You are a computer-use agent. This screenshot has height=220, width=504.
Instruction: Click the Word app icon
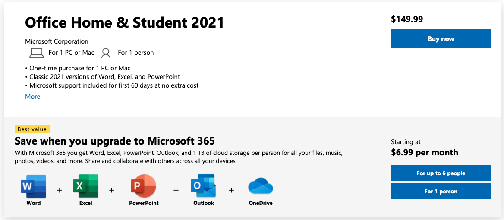33,186
